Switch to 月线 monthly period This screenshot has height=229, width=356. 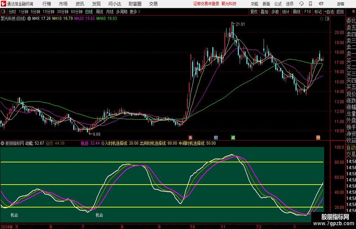(110, 12)
